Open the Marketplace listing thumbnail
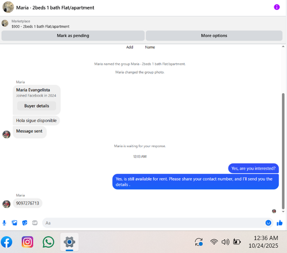Viewport: 287px width, 253px height. pyautogui.click(x=5, y=24)
